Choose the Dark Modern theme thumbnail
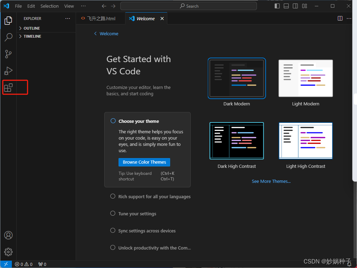The width and height of the screenshot is (357, 268). coord(237,79)
